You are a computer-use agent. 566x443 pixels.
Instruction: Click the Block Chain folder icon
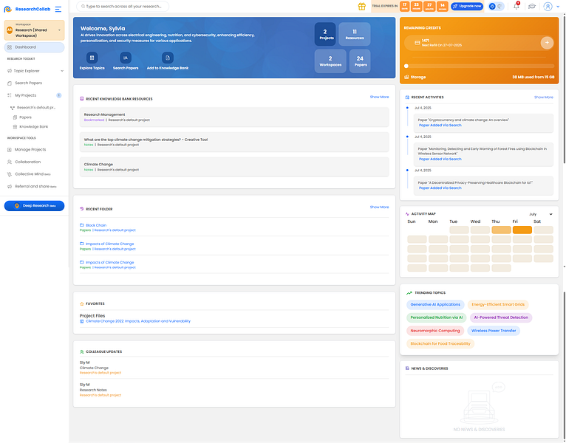click(82, 225)
